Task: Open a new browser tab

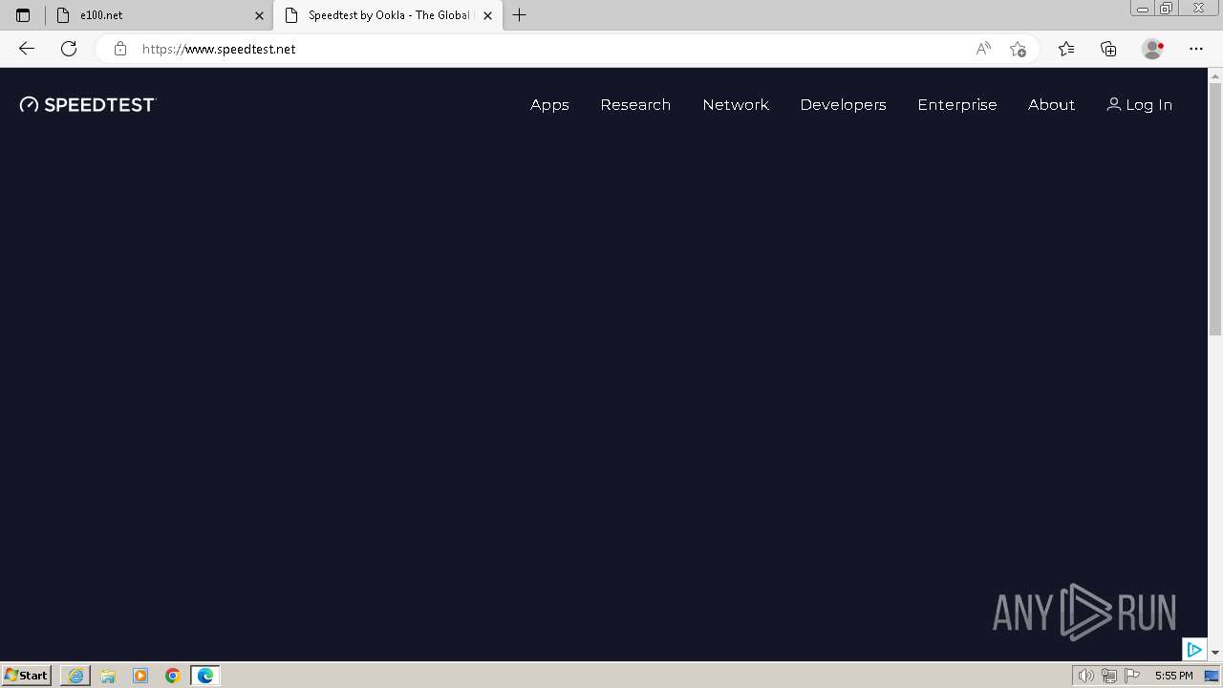Action: 520,15
